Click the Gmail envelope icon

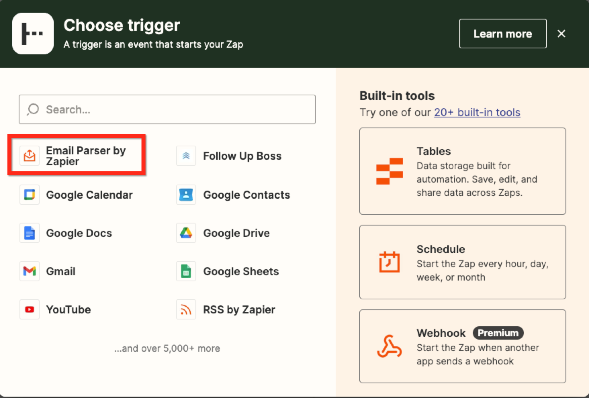point(30,271)
